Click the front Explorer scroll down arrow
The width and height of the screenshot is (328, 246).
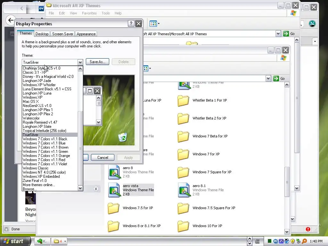(287, 232)
